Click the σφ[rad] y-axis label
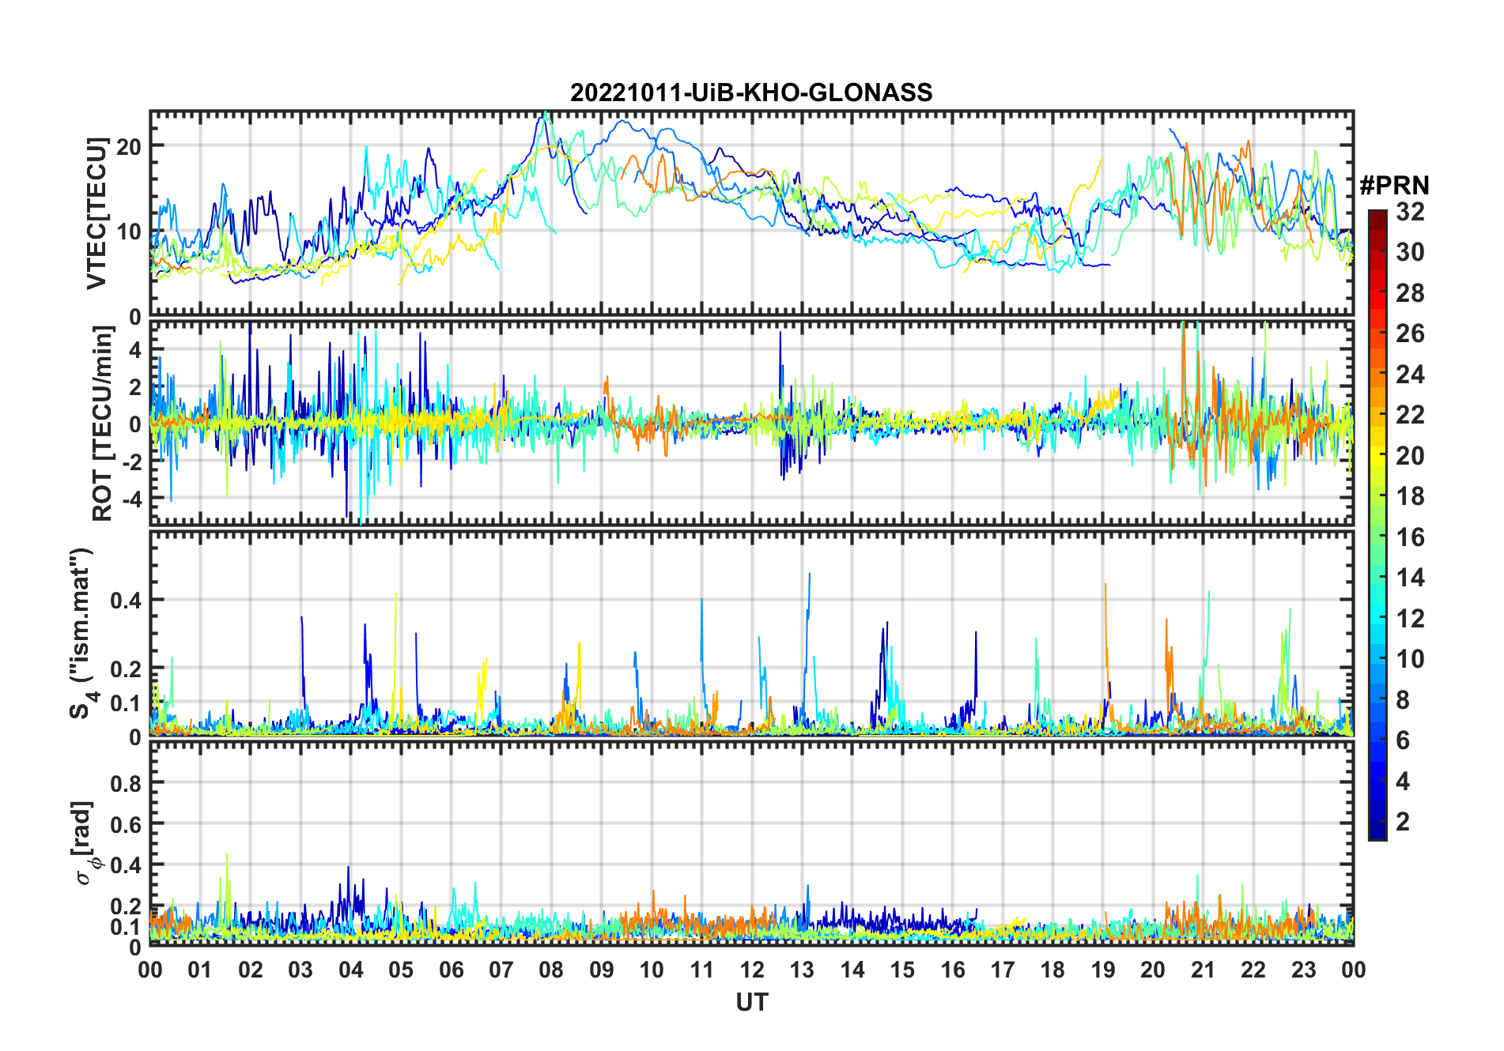 85,843
